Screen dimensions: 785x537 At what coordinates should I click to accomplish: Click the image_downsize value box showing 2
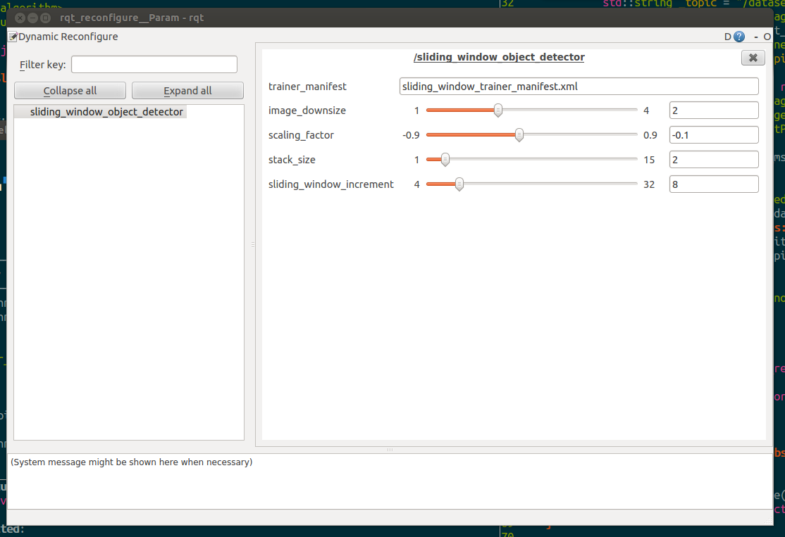point(713,110)
